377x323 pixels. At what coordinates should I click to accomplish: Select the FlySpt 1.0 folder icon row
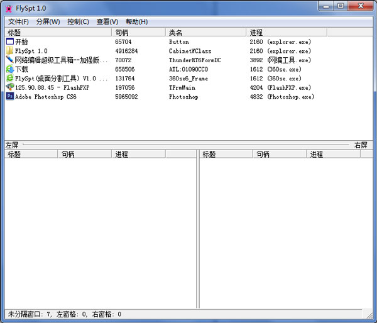10,51
